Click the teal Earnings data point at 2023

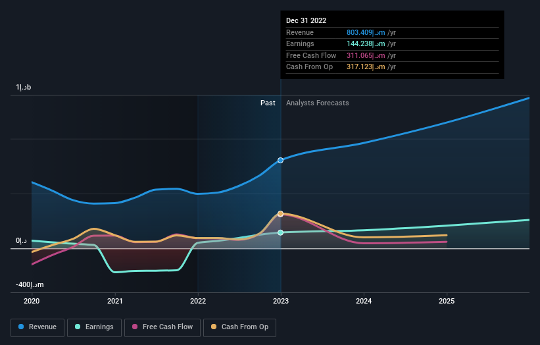click(281, 232)
